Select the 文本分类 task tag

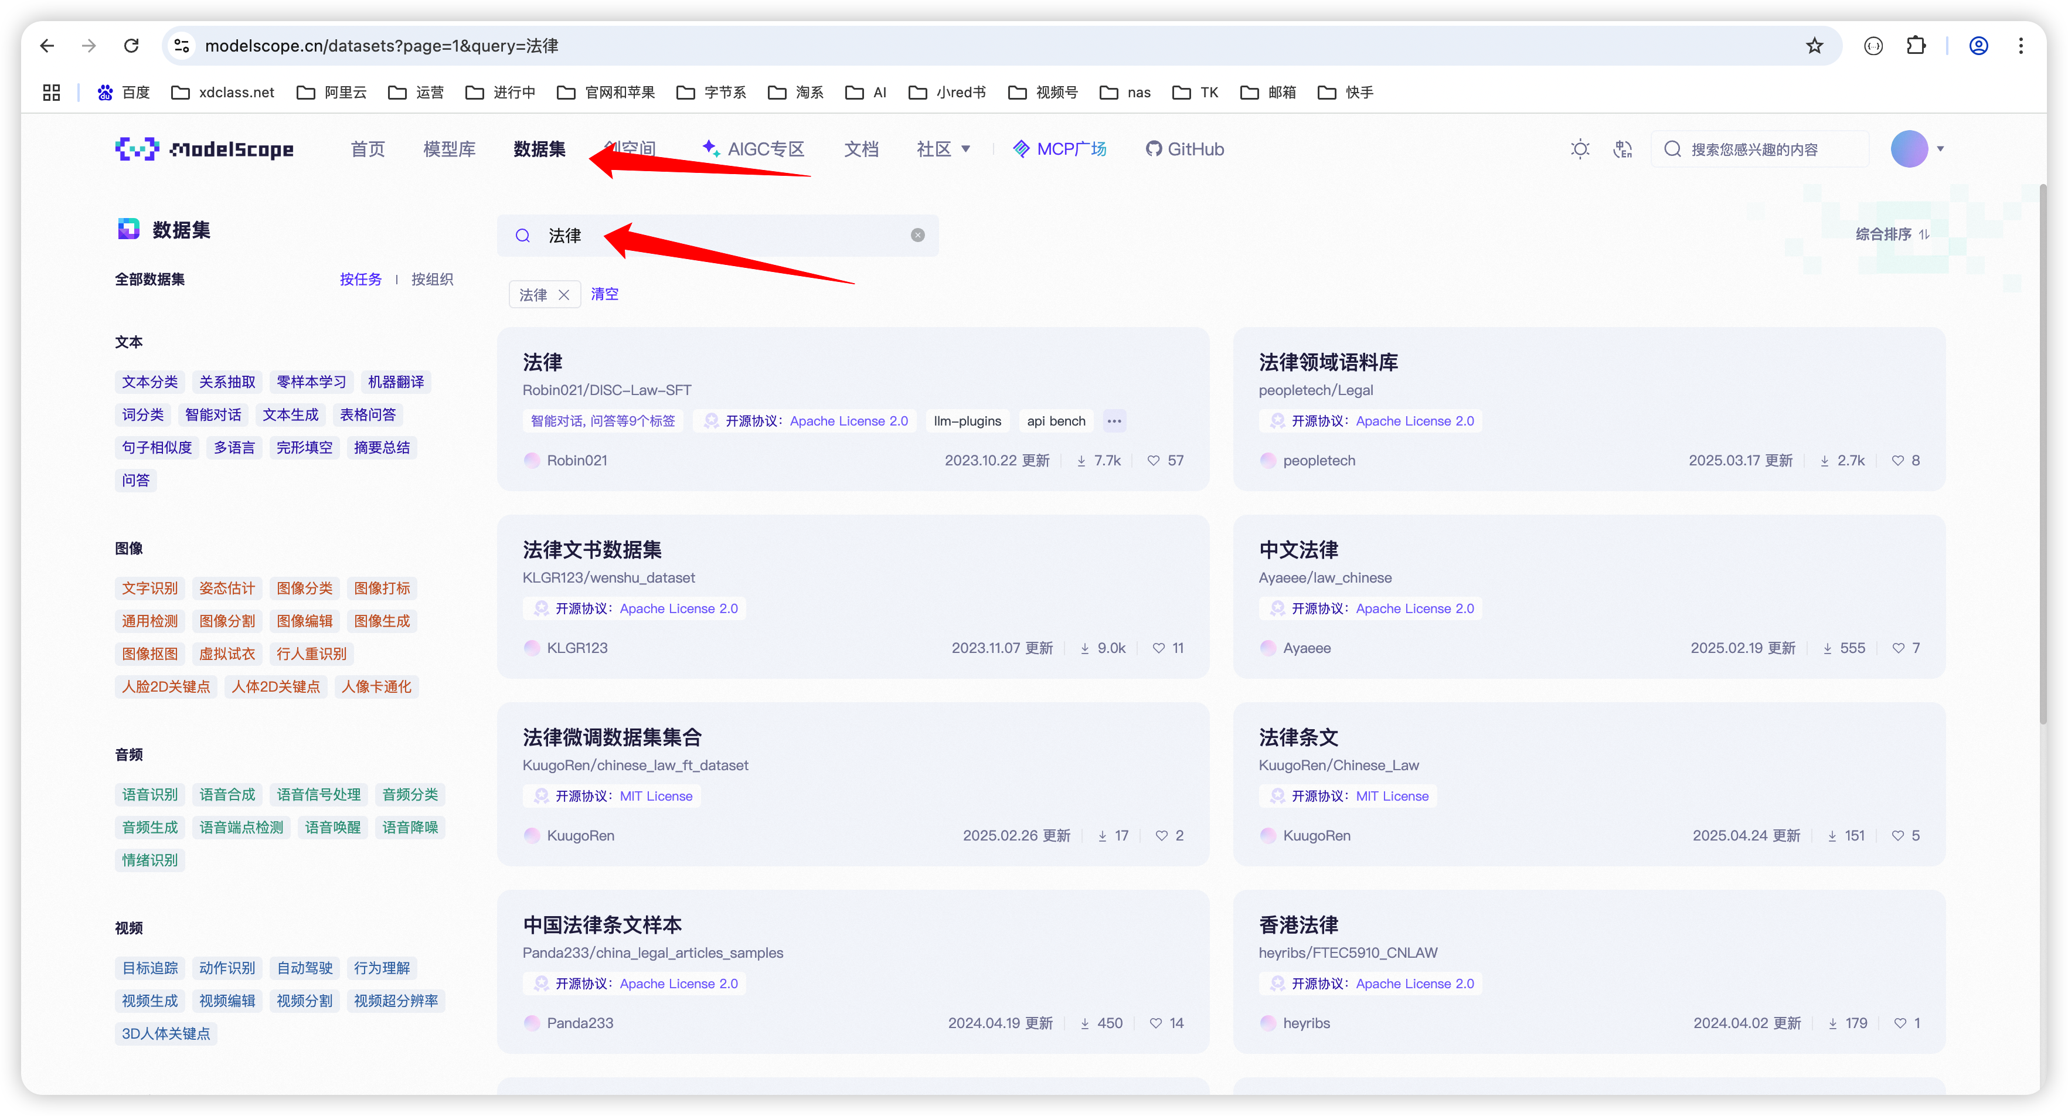tap(150, 382)
